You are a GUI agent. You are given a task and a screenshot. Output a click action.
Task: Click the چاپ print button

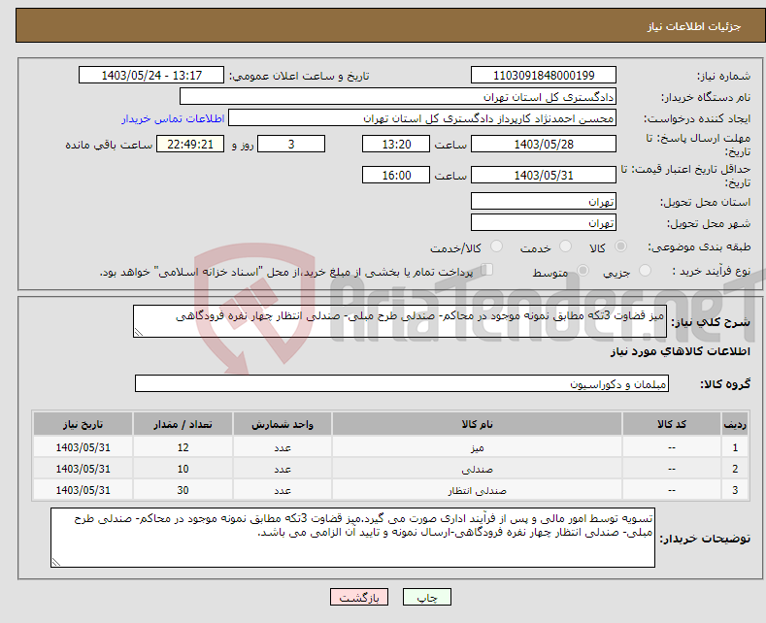click(427, 597)
